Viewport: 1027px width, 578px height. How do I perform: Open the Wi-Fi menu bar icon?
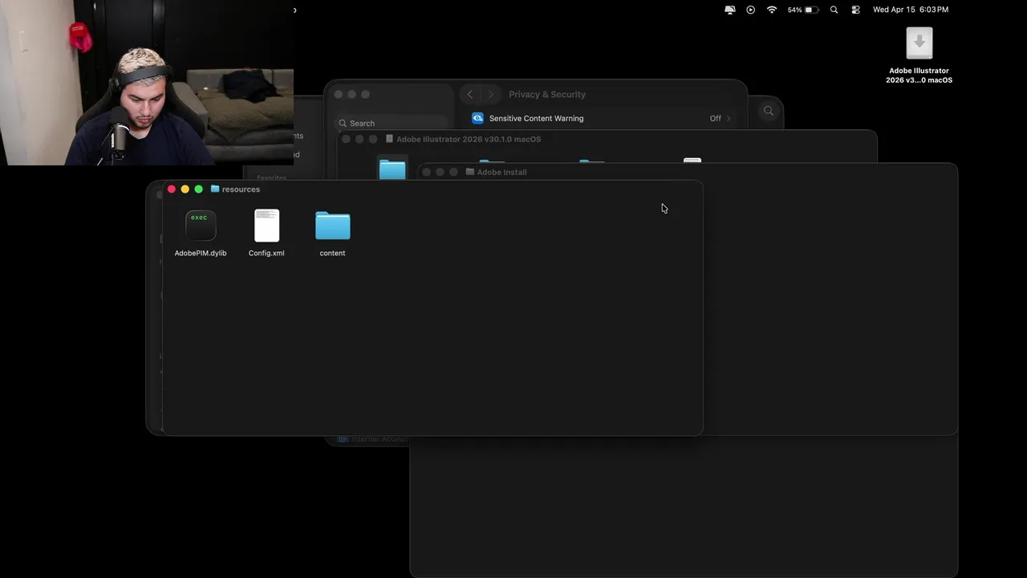click(772, 10)
